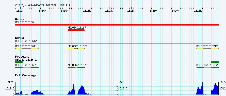This screenshot has height=96, width=226.
Task: Click the scaffold coordinates title text
Action: coord(43,5)
